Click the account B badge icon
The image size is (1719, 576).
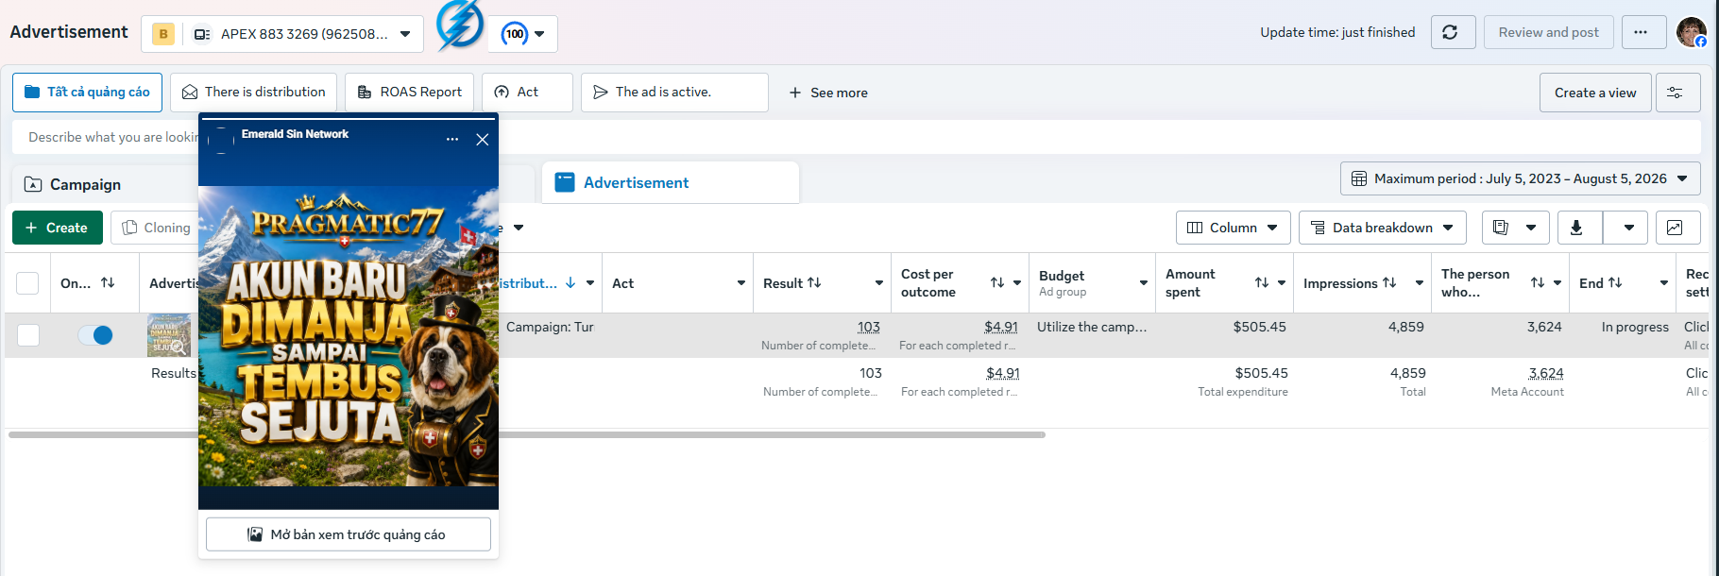coord(163,34)
